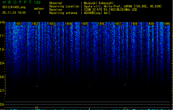Click the observer name Masayuki Kobayashi
Screen dimensions: 173x110
99,3
